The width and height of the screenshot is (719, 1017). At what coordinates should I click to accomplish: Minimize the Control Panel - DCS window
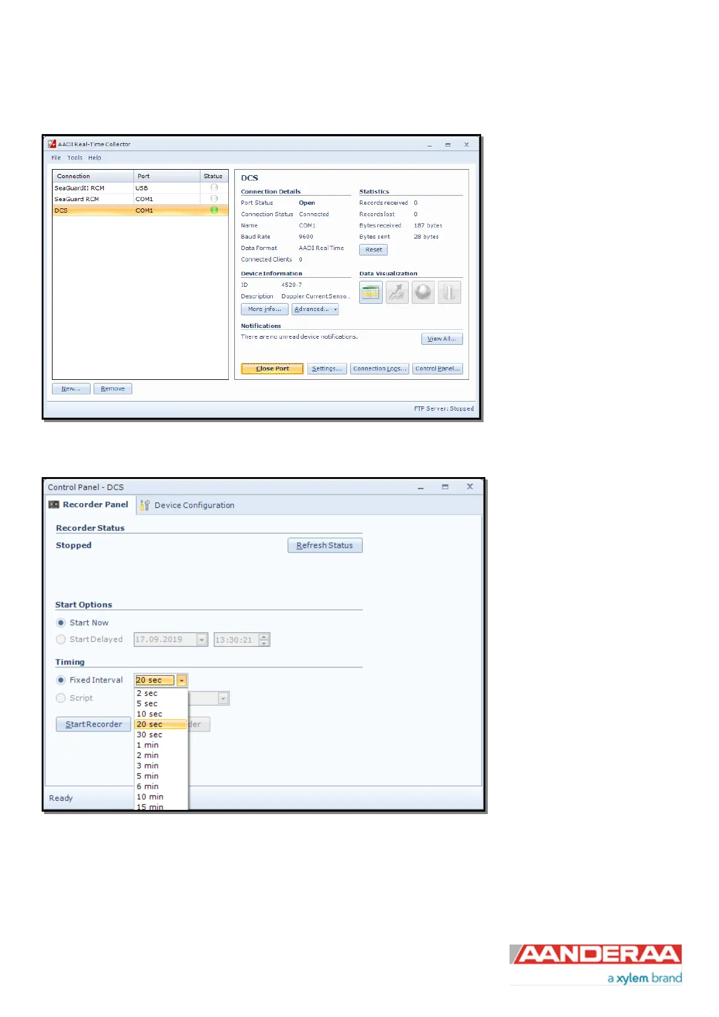click(x=421, y=487)
